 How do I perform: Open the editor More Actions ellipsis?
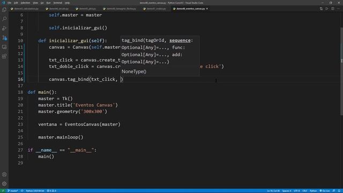pos(338,9)
